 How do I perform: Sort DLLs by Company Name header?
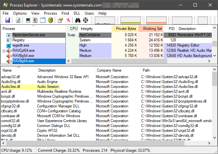(118, 70)
